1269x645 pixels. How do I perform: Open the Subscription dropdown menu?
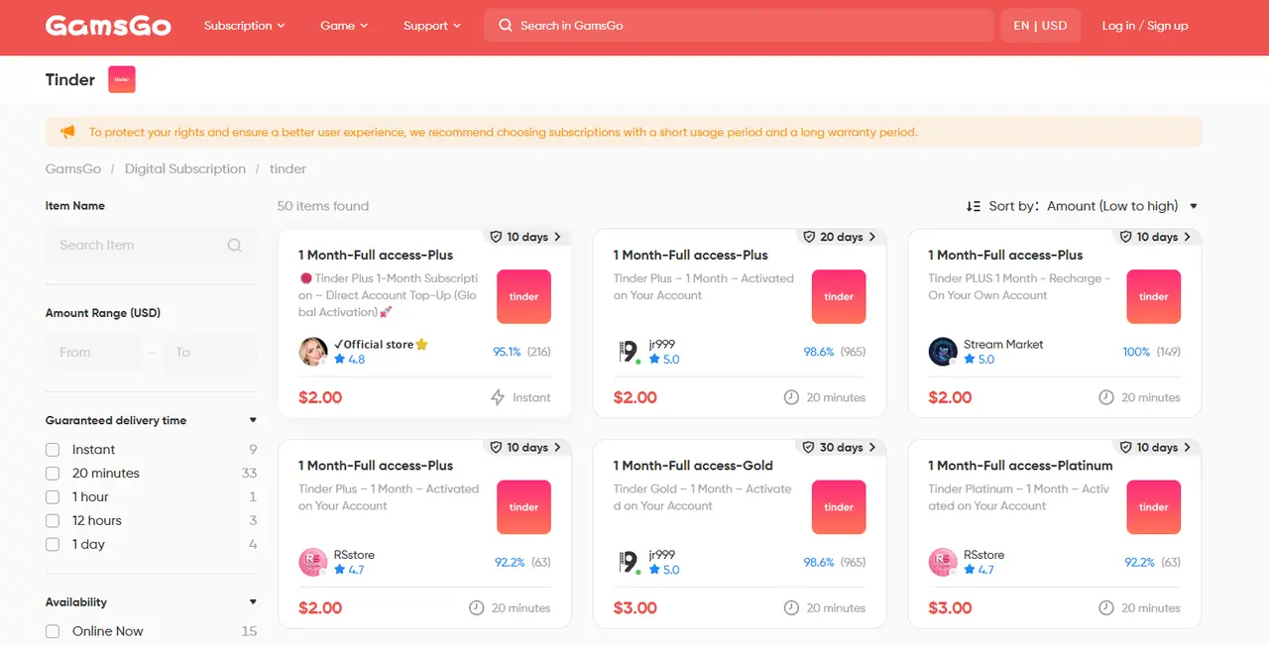pyautogui.click(x=244, y=26)
